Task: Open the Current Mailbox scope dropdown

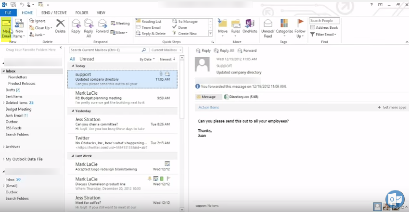Action: click(166, 50)
